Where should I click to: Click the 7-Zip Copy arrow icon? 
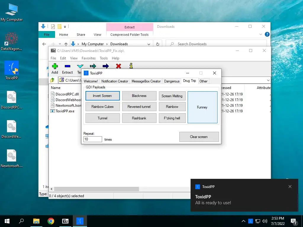93,66
